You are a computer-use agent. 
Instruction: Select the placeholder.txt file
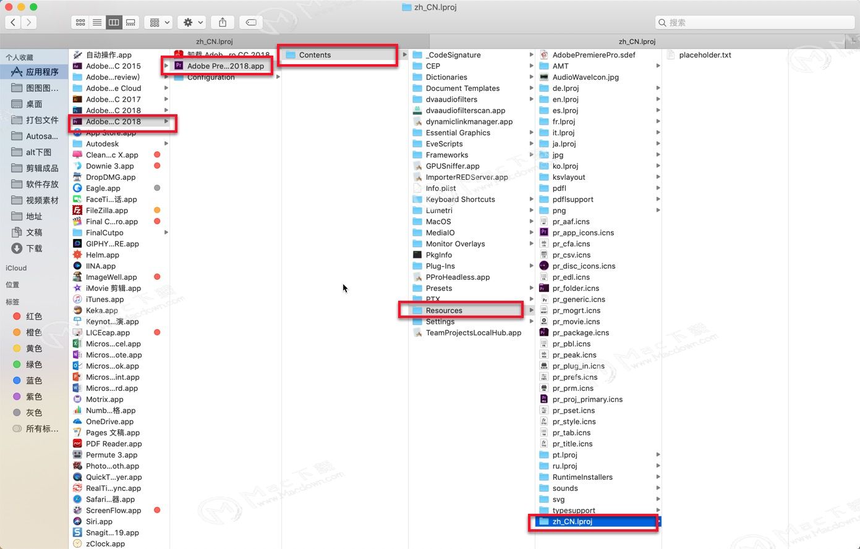[705, 55]
